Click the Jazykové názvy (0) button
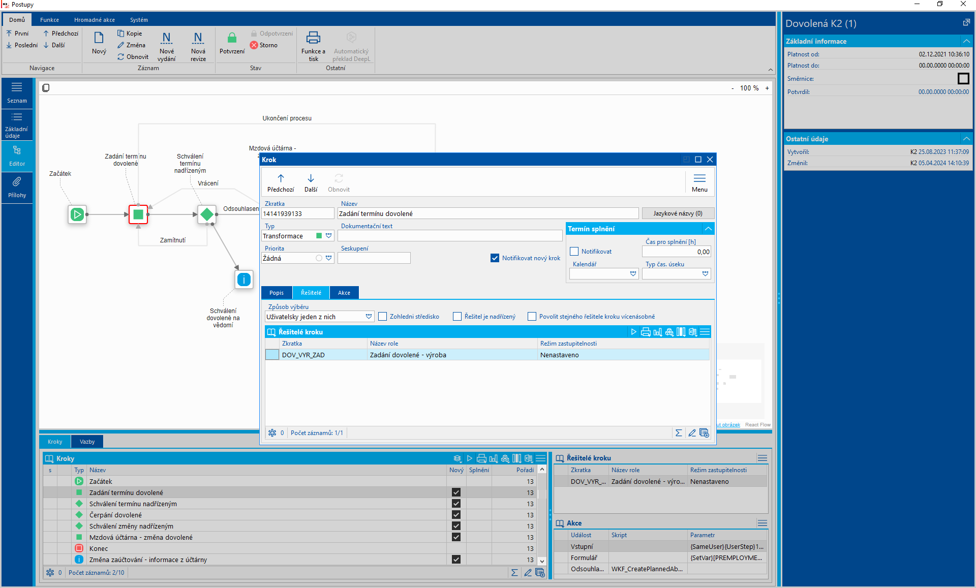The image size is (976, 588). click(x=678, y=213)
